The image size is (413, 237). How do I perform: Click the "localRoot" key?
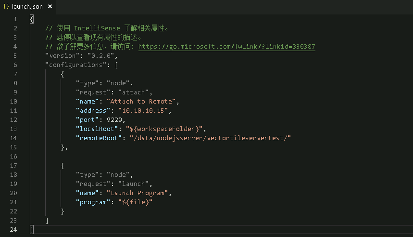pyautogui.click(x=97, y=129)
